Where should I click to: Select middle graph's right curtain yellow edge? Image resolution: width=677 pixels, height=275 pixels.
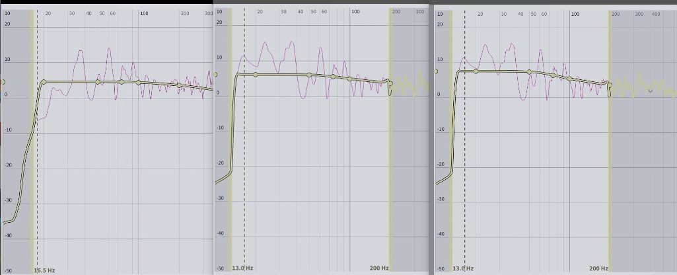[390, 165]
